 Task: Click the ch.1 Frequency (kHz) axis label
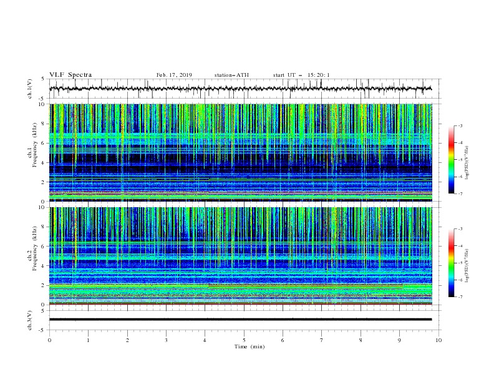pyautogui.click(x=32, y=145)
